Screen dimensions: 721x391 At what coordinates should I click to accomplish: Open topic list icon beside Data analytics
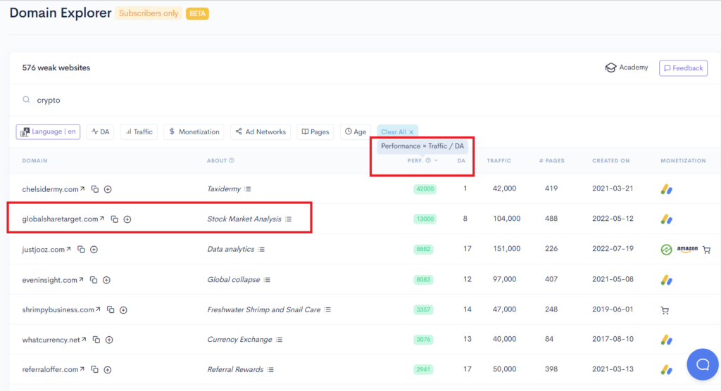coord(261,250)
